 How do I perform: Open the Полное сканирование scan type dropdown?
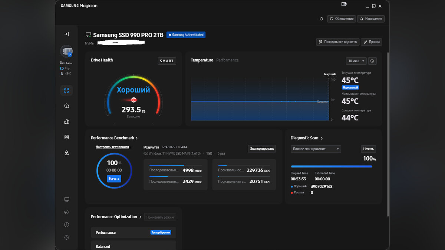[x=316, y=149]
